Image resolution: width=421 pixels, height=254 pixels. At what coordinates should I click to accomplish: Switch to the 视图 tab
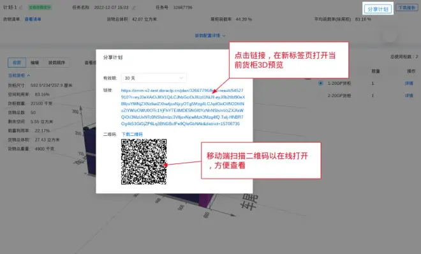(x=17, y=63)
